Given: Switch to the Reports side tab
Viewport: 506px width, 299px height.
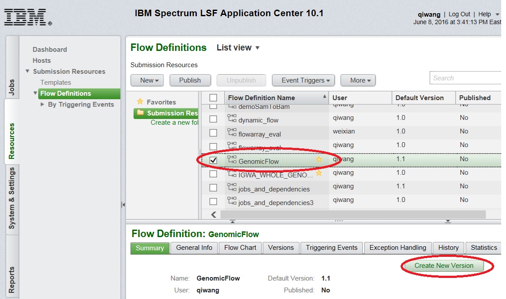Looking at the screenshot, I should tap(12, 267).
